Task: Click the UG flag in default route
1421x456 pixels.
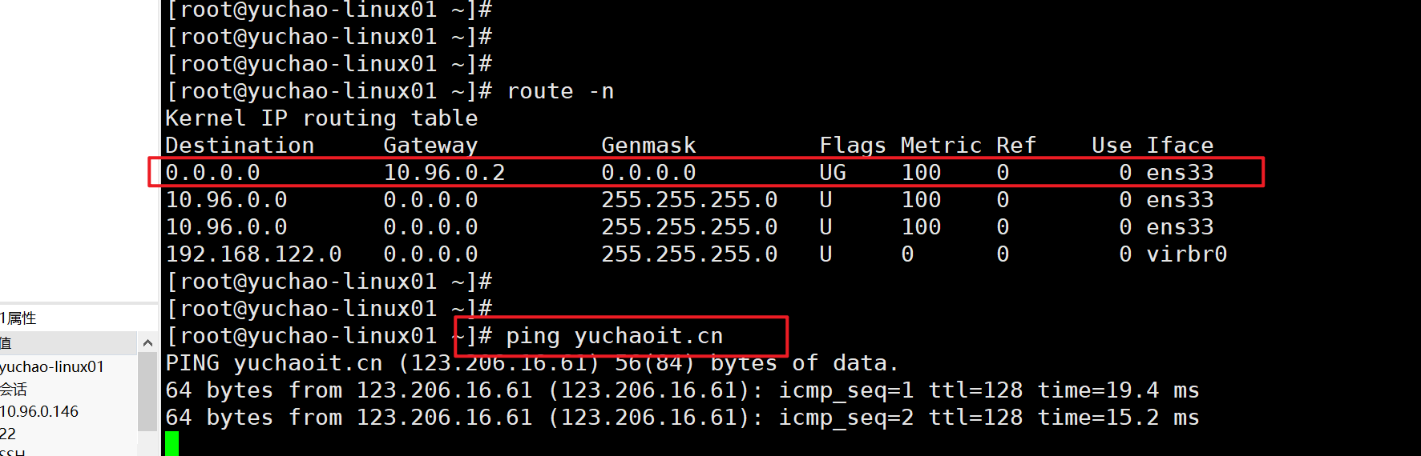Action: pyautogui.click(x=833, y=173)
